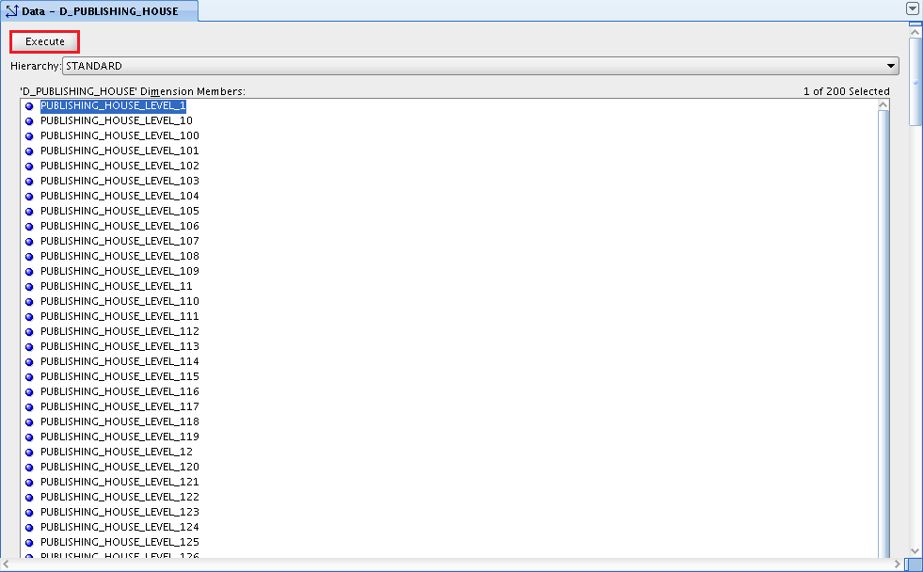Select the PUBLISHING_HOUSE_LEVEL_105 member

click(x=119, y=211)
